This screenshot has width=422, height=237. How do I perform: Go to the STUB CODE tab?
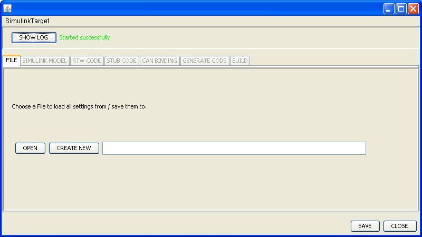point(121,61)
